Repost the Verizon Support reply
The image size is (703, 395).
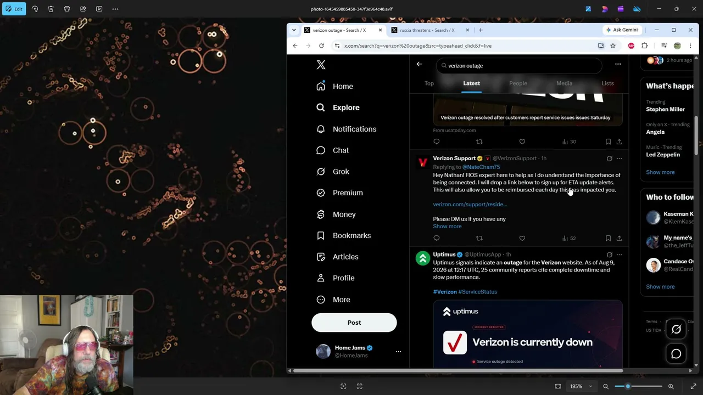(x=479, y=238)
